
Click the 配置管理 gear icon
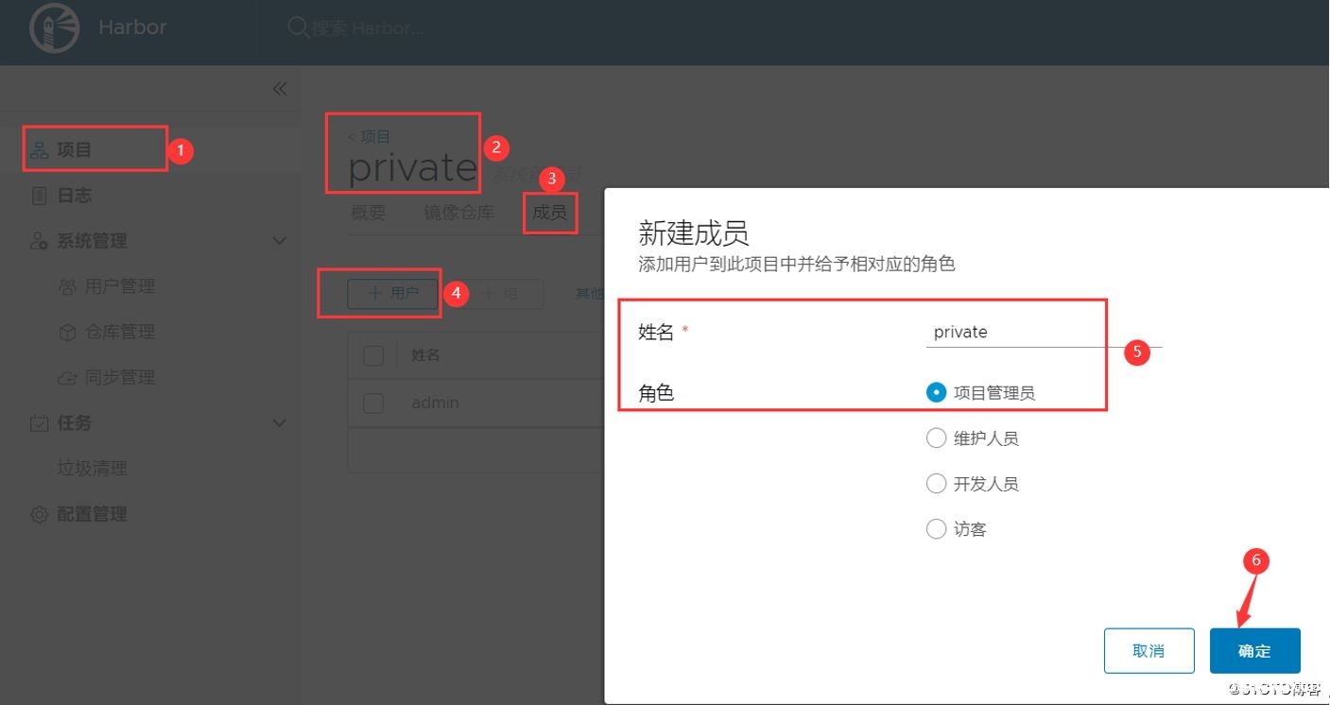[x=38, y=513]
